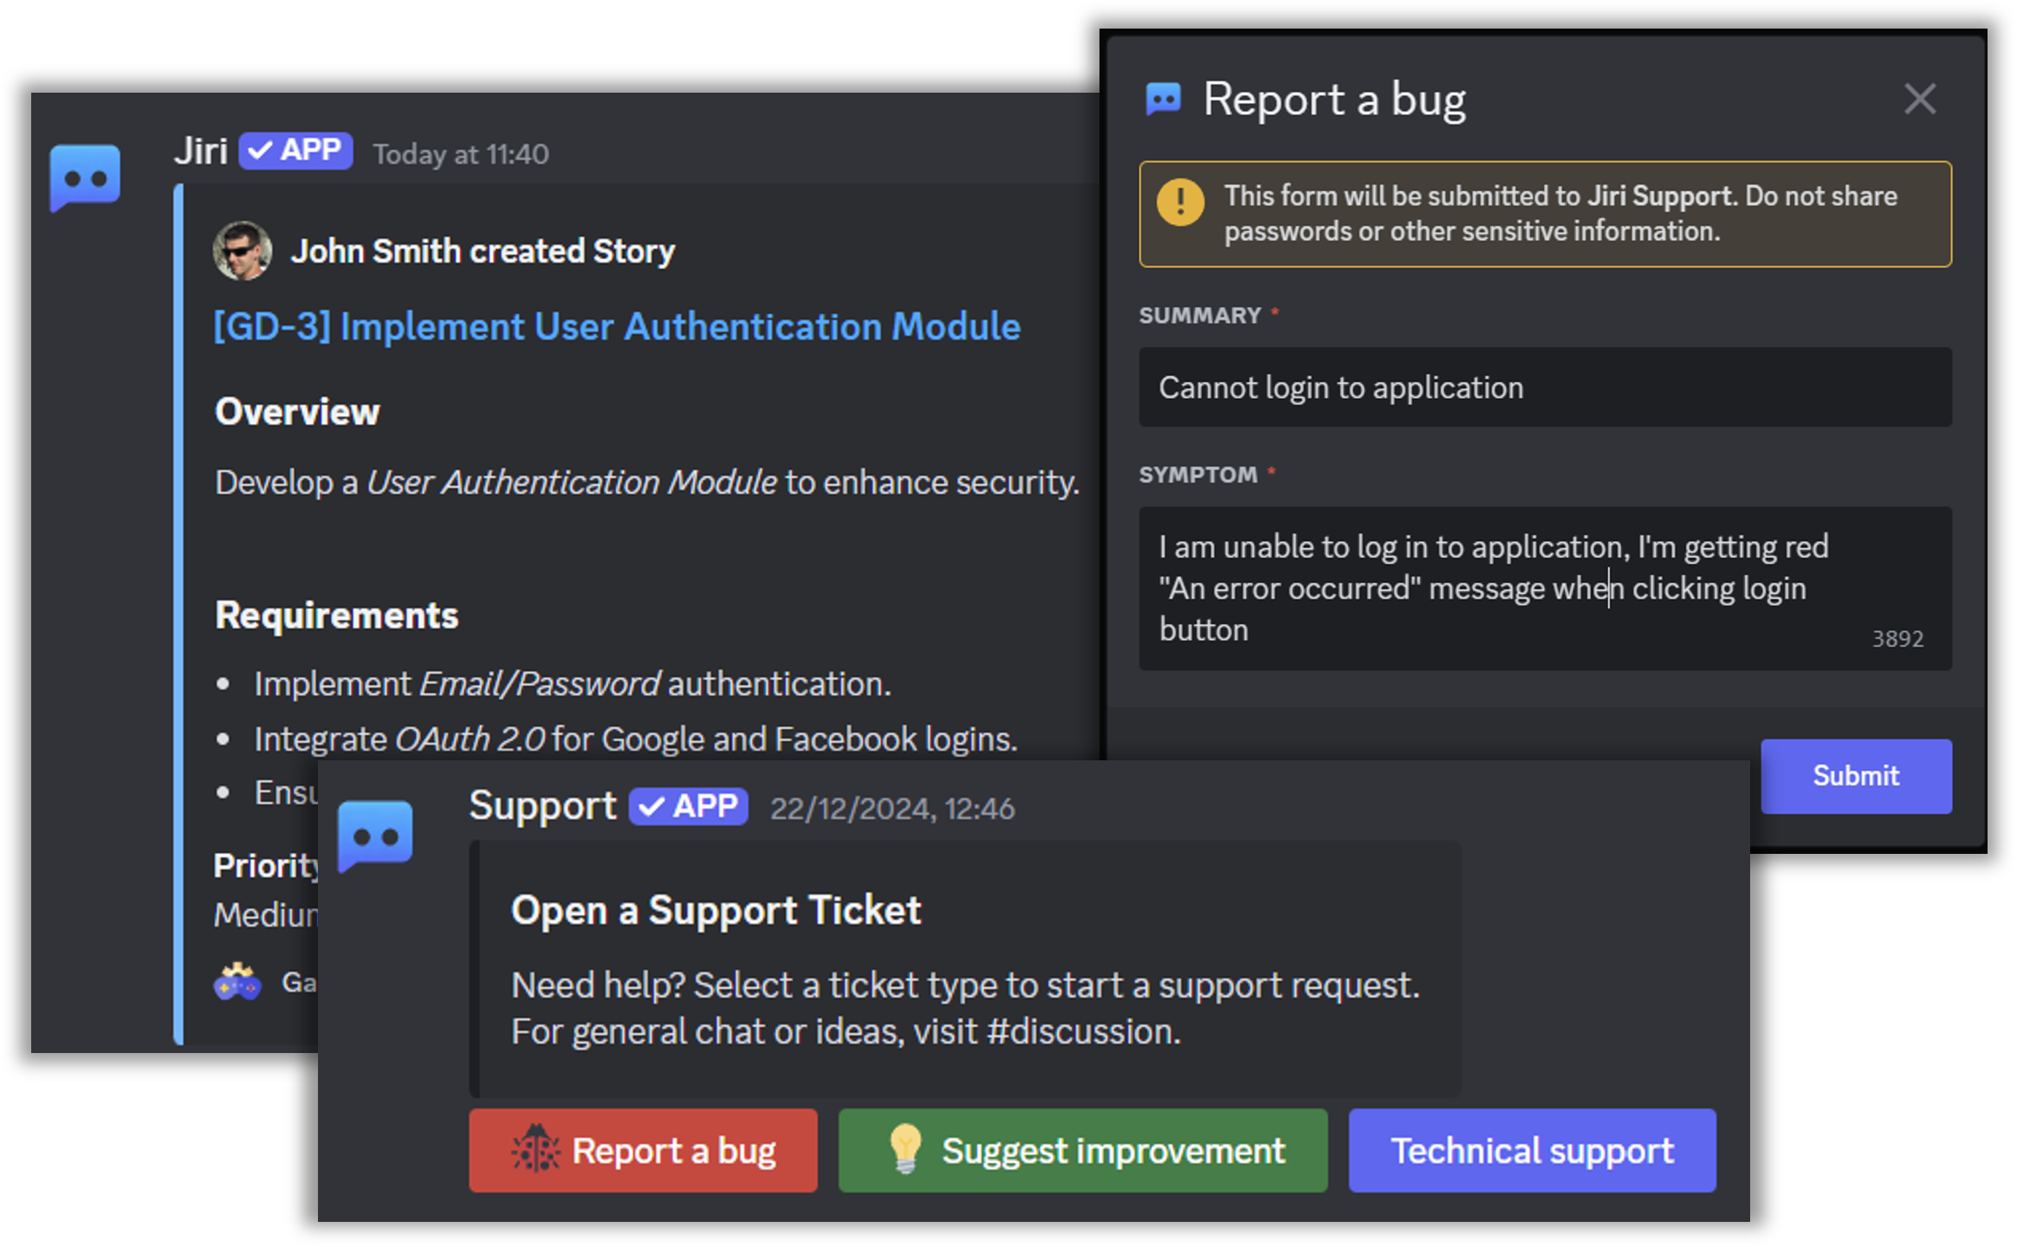The width and height of the screenshot is (2017, 1247).
Task: Click the Support username
Action: (542, 806)
